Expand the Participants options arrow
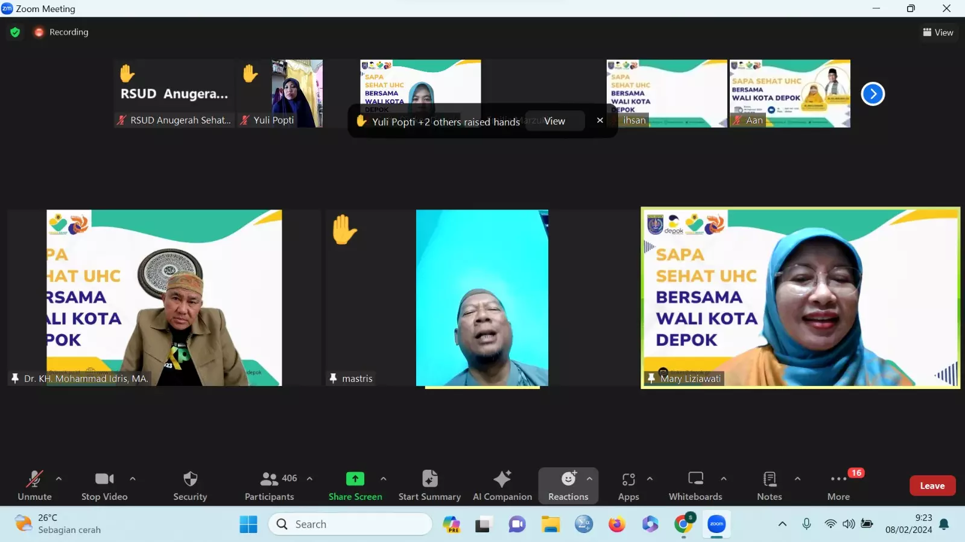965x542 pixels. [x=309, y=479]
